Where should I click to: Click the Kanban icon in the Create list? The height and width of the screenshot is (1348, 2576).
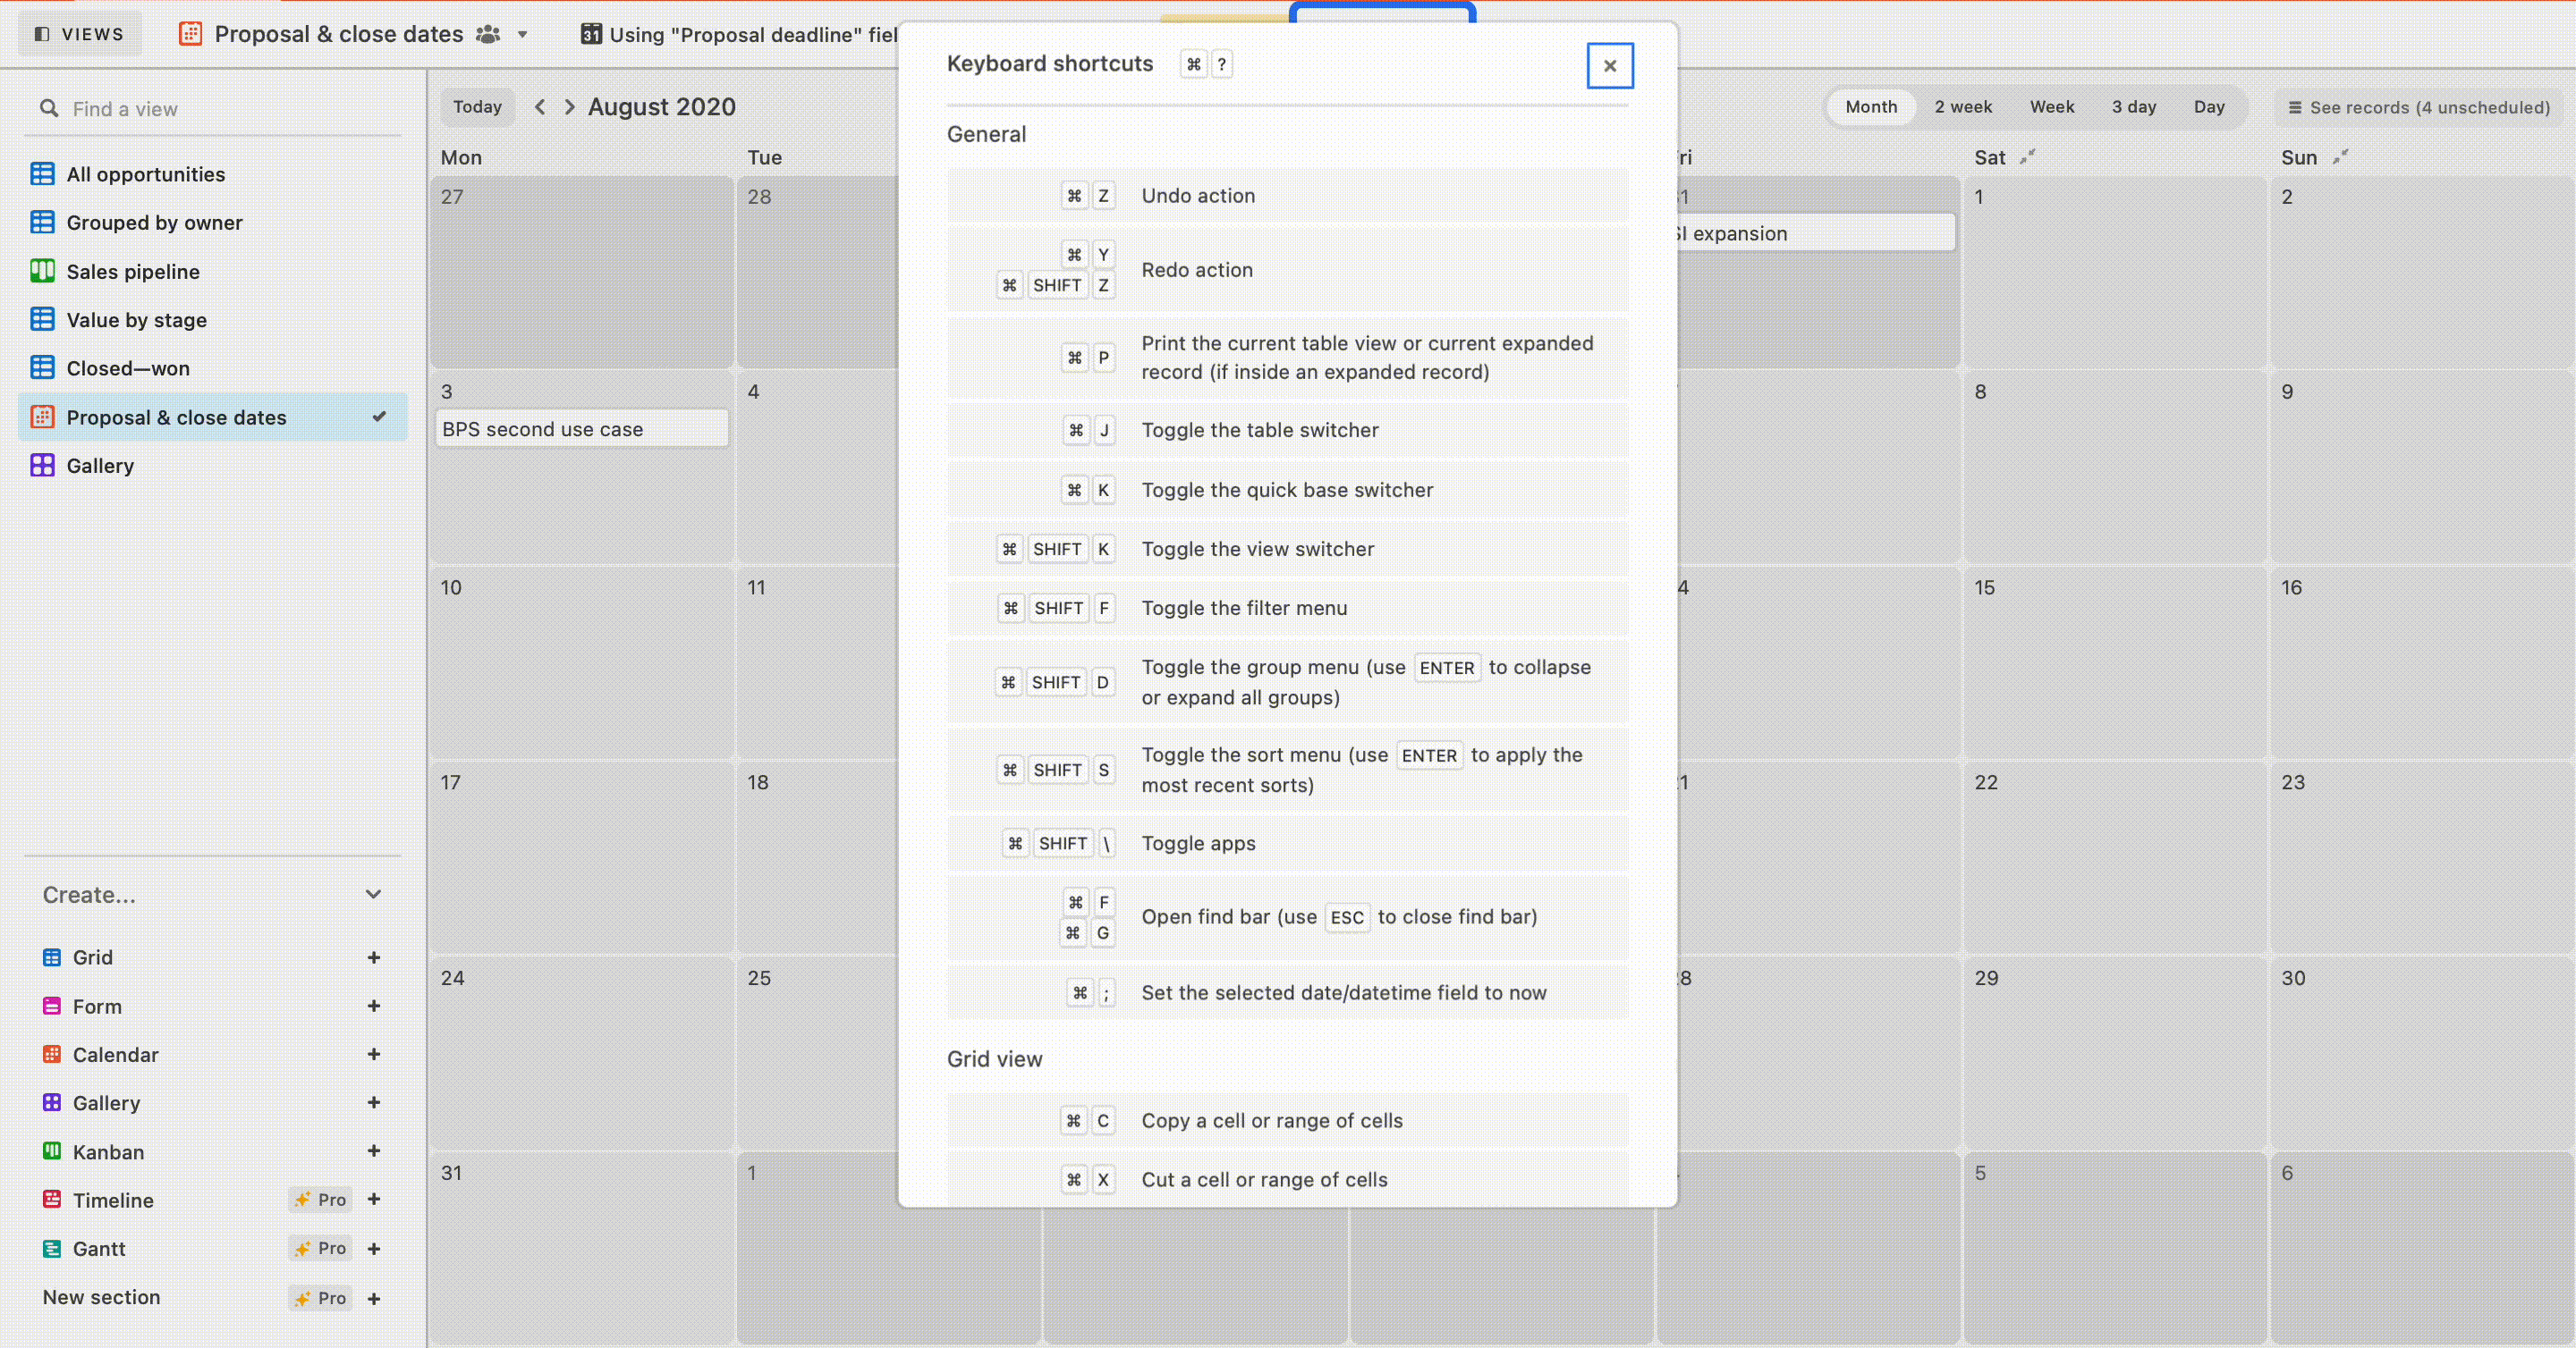(x=52, y=1151)
